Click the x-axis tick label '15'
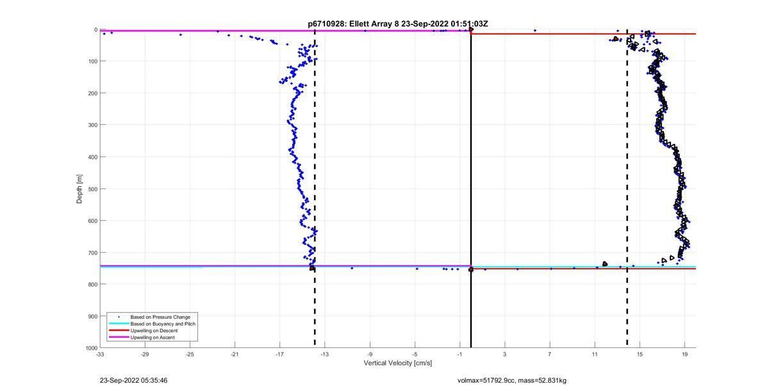 640,354
